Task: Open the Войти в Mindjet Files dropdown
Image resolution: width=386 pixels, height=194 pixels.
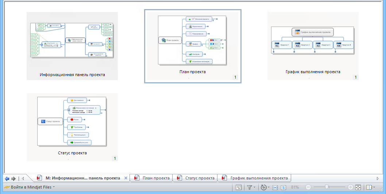Action: (x=54, y=187)
